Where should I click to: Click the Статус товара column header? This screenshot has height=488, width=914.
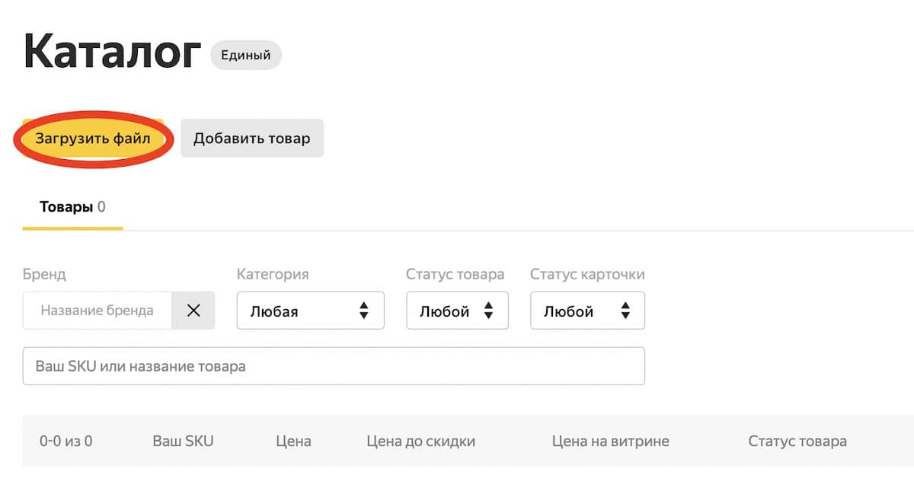click(796, 440)
